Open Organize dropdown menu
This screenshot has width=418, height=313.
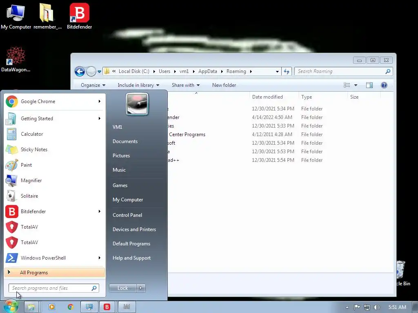coord(93,85)
